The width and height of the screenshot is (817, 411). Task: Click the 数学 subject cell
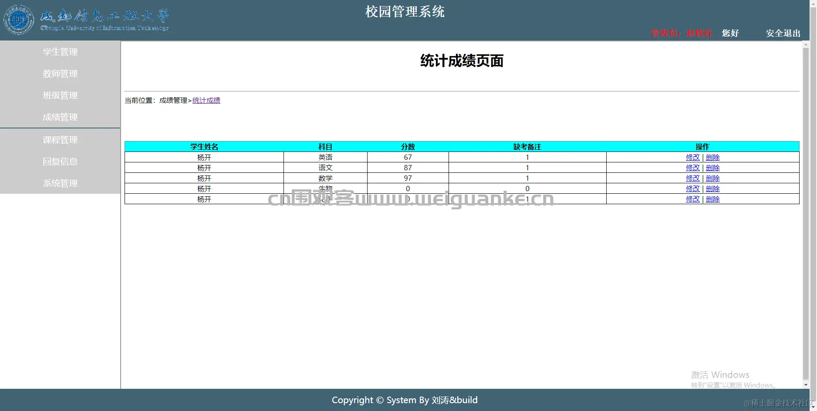pyautogui.click(x=325, y=178)
